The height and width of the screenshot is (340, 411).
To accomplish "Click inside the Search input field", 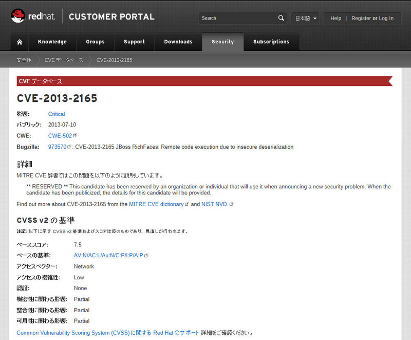I will 237,18.
